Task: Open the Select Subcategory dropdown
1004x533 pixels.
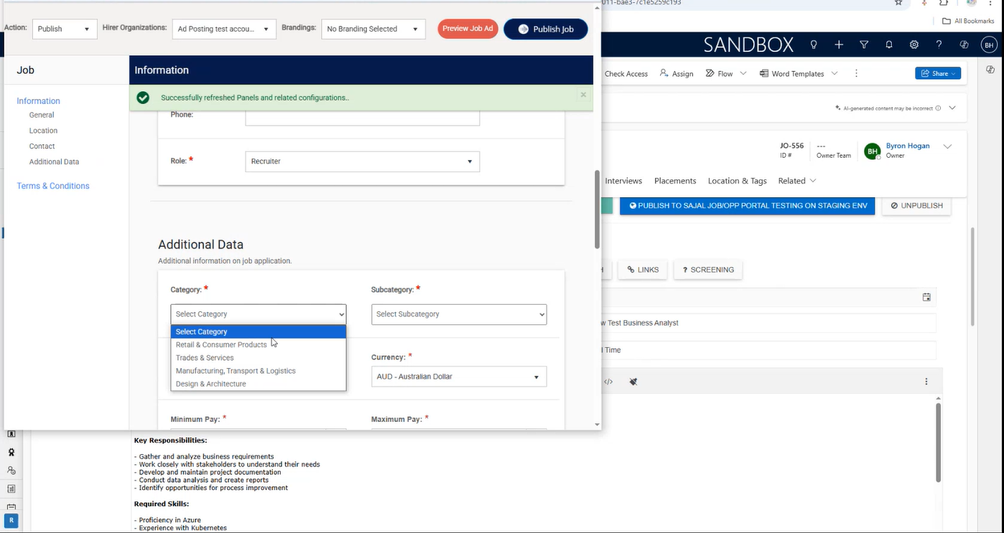Action: pyautogui.click(x=459, y=314)
